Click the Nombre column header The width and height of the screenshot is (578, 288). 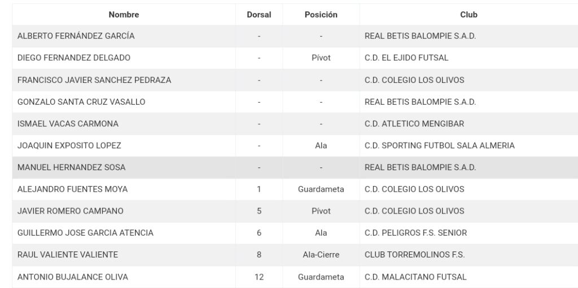(x=124, y=15)
